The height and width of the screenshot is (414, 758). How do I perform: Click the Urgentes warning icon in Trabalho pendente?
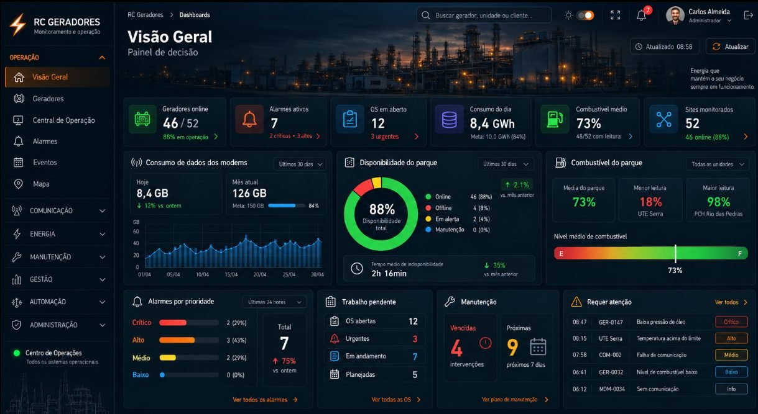point(335,339)
